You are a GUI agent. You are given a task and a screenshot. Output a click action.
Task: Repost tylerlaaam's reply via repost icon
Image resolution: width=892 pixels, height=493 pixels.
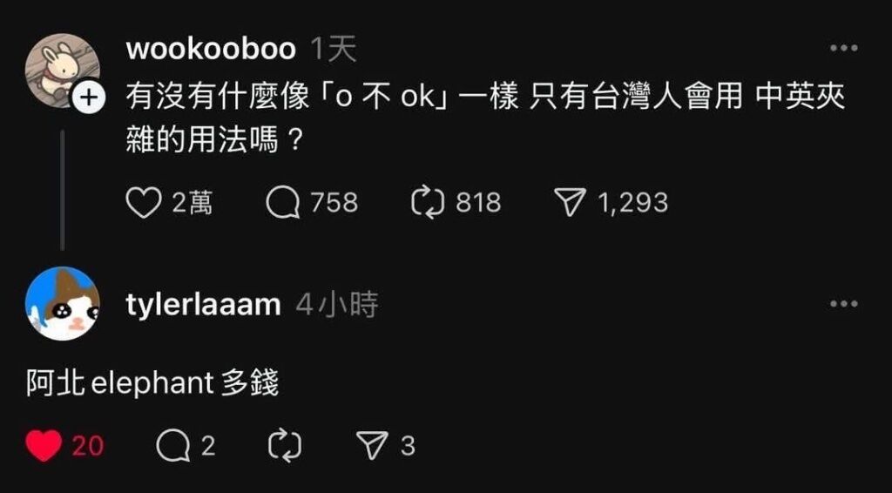(285, 446)
